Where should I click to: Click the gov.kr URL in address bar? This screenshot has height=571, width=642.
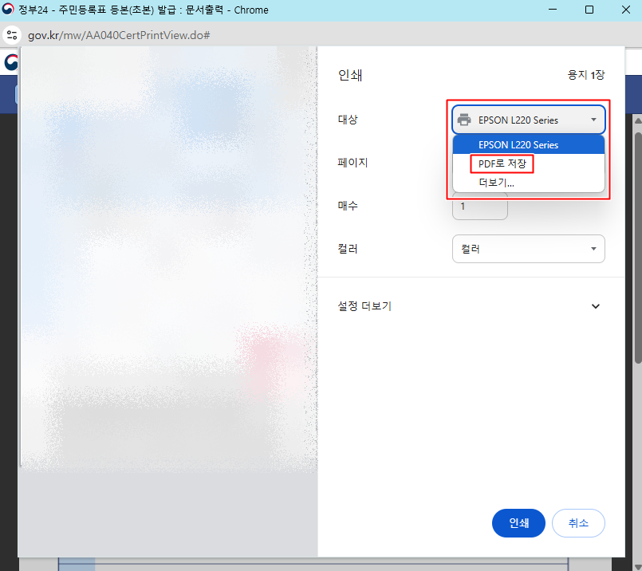tap(119, 35)
